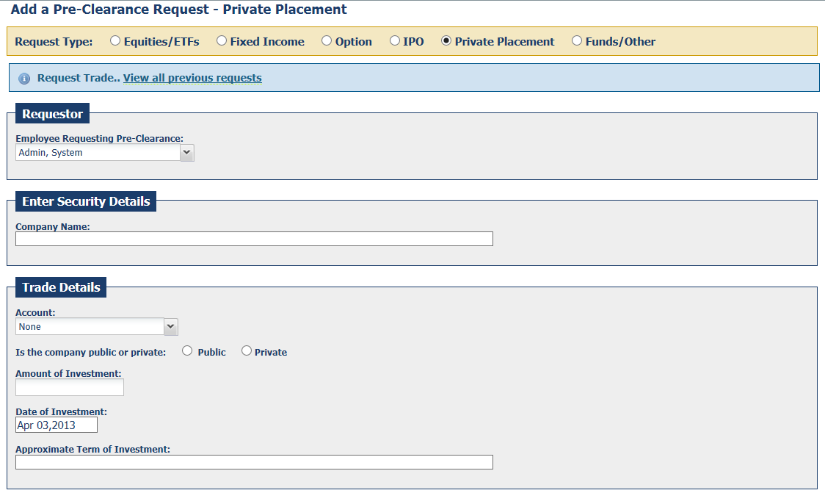The width and height of the screenshot is (825, 493).
Task: Open the Employee Requesting Pre-Clearance dropdown arrow
Action: coord(186,153)
